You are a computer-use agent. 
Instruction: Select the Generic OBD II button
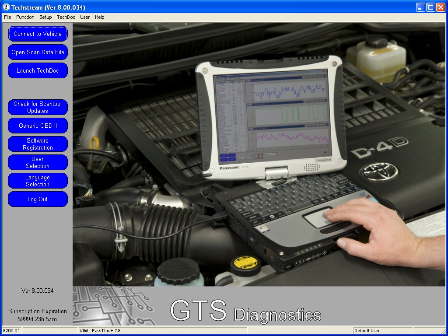(x=38, y=126)
